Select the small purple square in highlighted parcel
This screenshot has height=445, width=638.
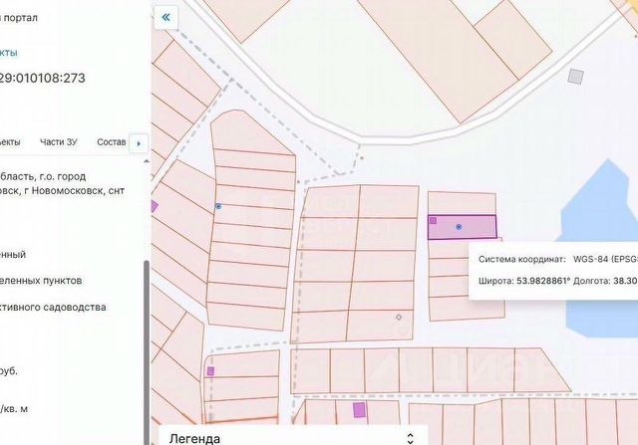[433, 220]
